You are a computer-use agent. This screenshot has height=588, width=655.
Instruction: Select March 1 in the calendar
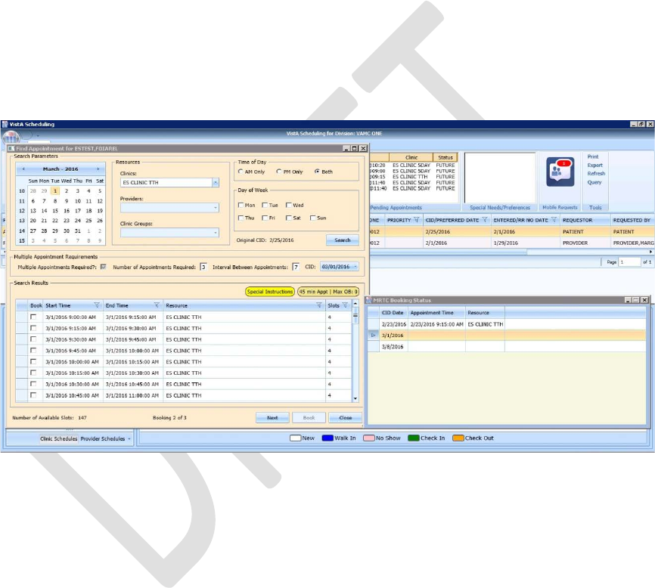coord(55,190)
